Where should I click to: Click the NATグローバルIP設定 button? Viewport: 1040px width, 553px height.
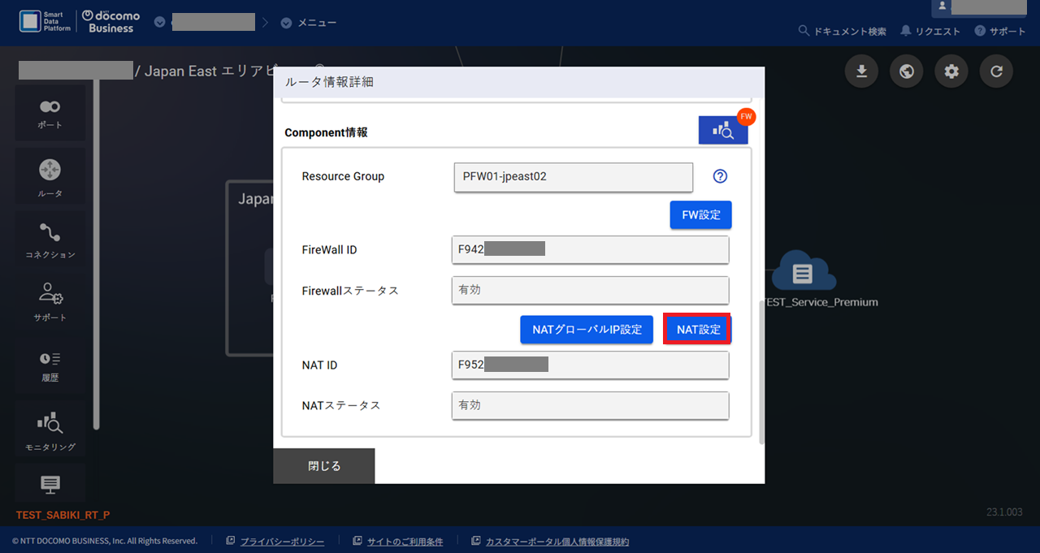tap(587, 330)
